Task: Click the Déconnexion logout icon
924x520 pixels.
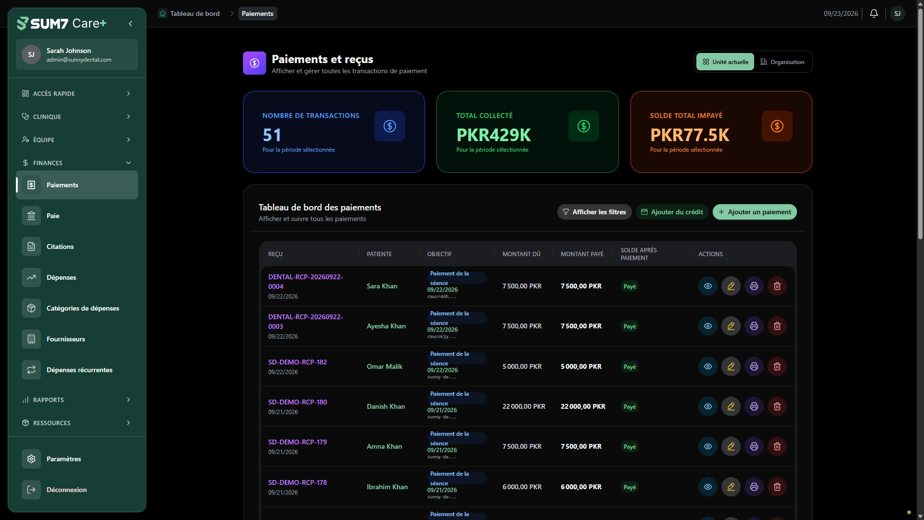Action: tap(31, 490)
